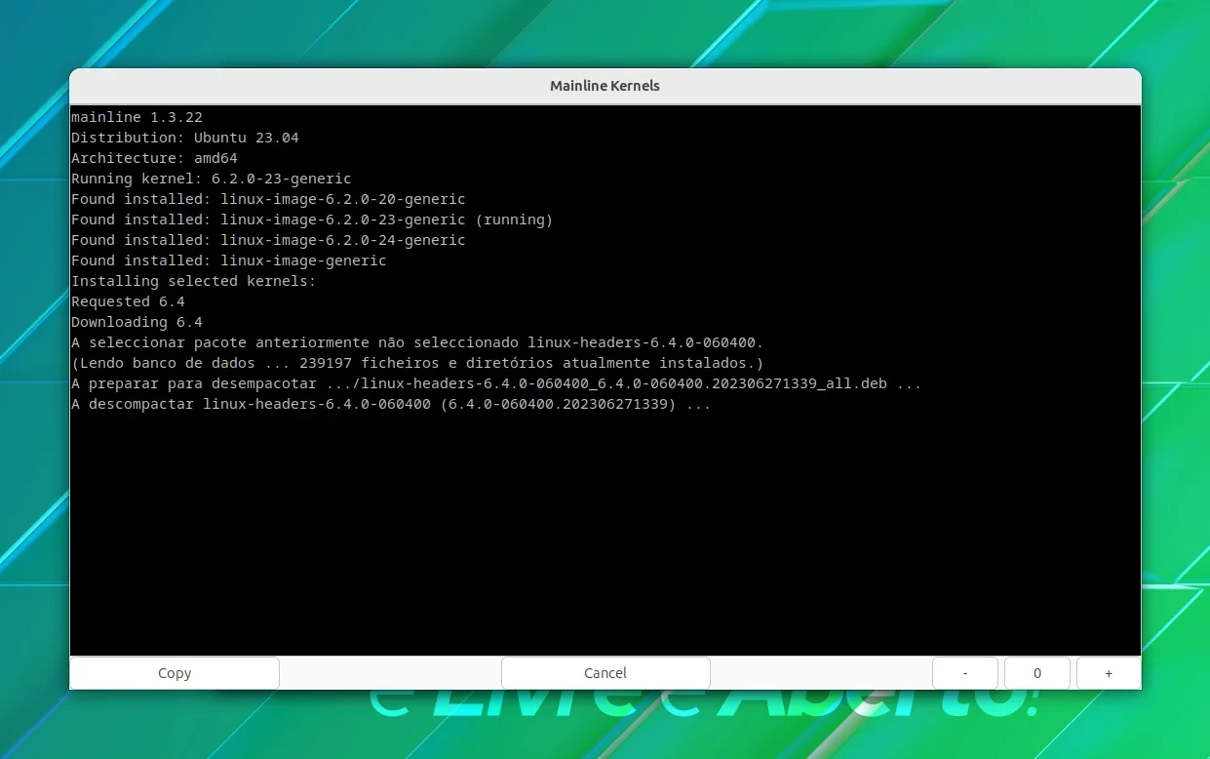Click 'Running kernel: 6.2.0-23-generic' line
This screenshot has height=759, width=1210.
(x=212, y=179)
